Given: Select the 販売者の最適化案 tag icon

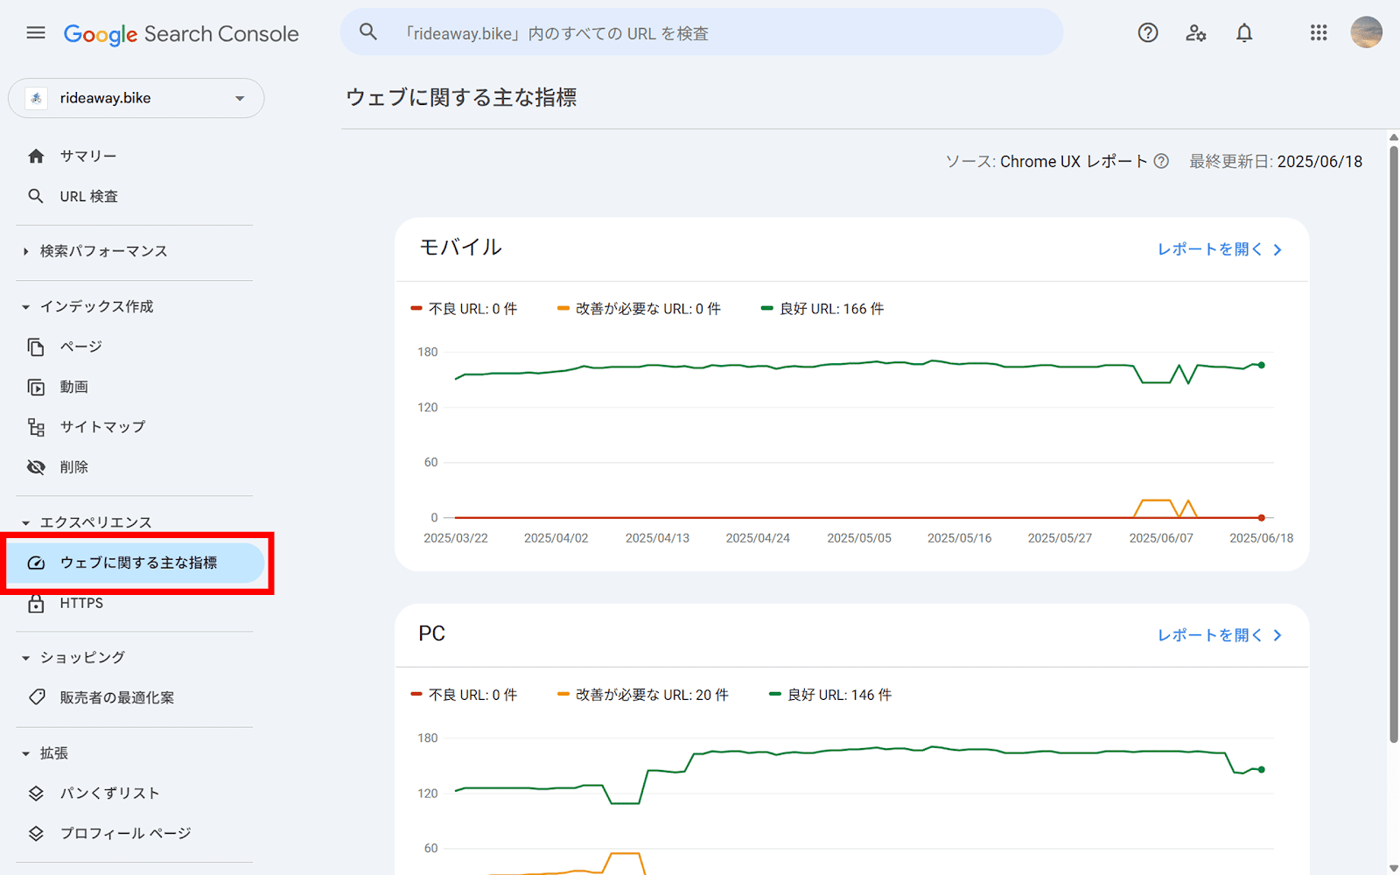Looking at the screenshot, I should point(36,697).
